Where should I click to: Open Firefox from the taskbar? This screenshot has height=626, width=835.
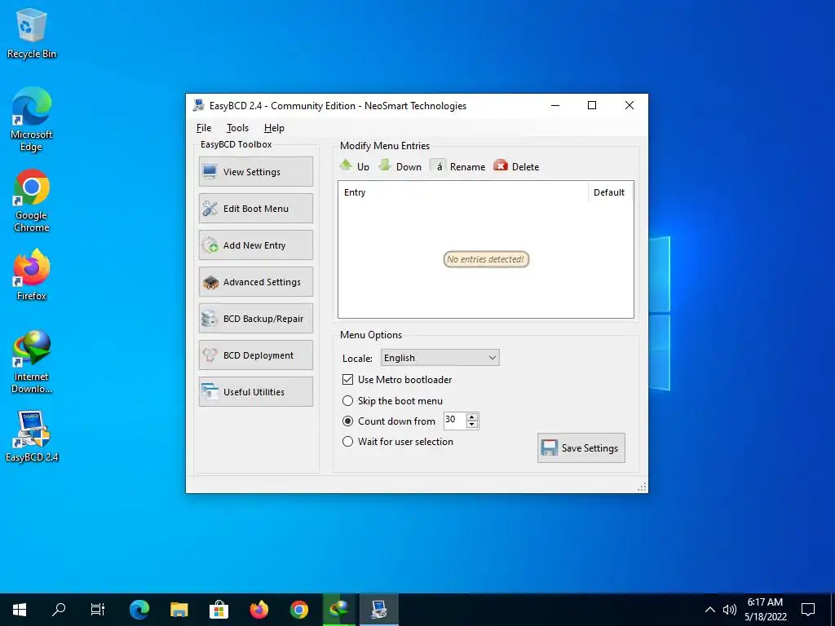[x=258, y=610]
